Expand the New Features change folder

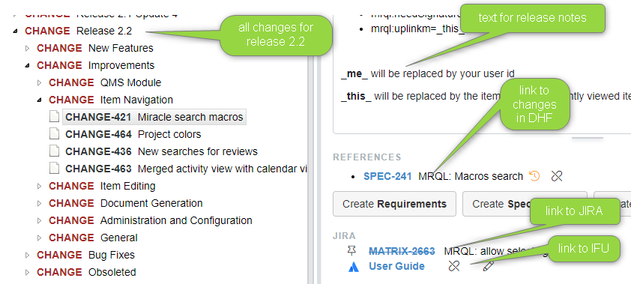[x=28, y=48]
